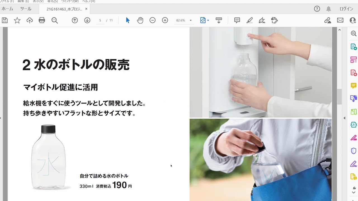358x201 pixels.
Task: Open notifications bell
Action: (329, 9)
